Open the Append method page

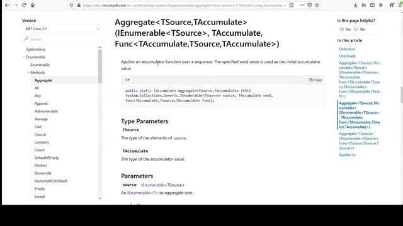pyautogui.click(x=41, y=104)
